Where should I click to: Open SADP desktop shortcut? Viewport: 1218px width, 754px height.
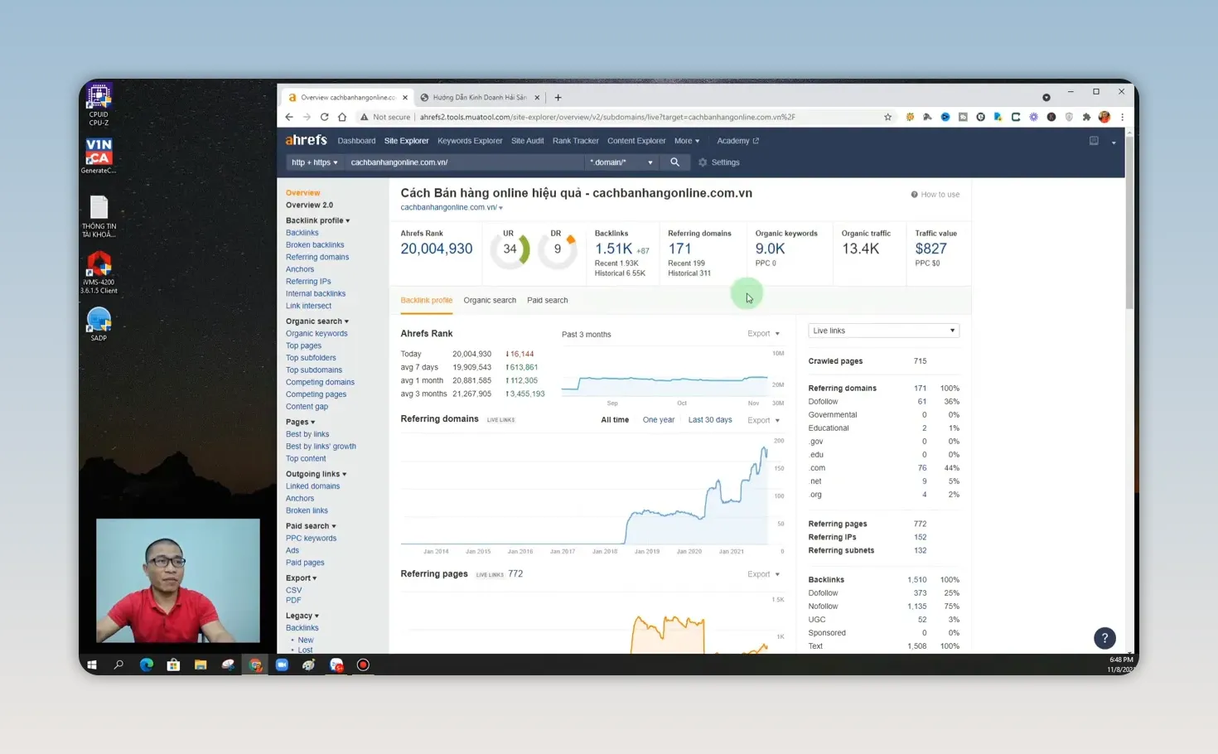pos(99,324)
